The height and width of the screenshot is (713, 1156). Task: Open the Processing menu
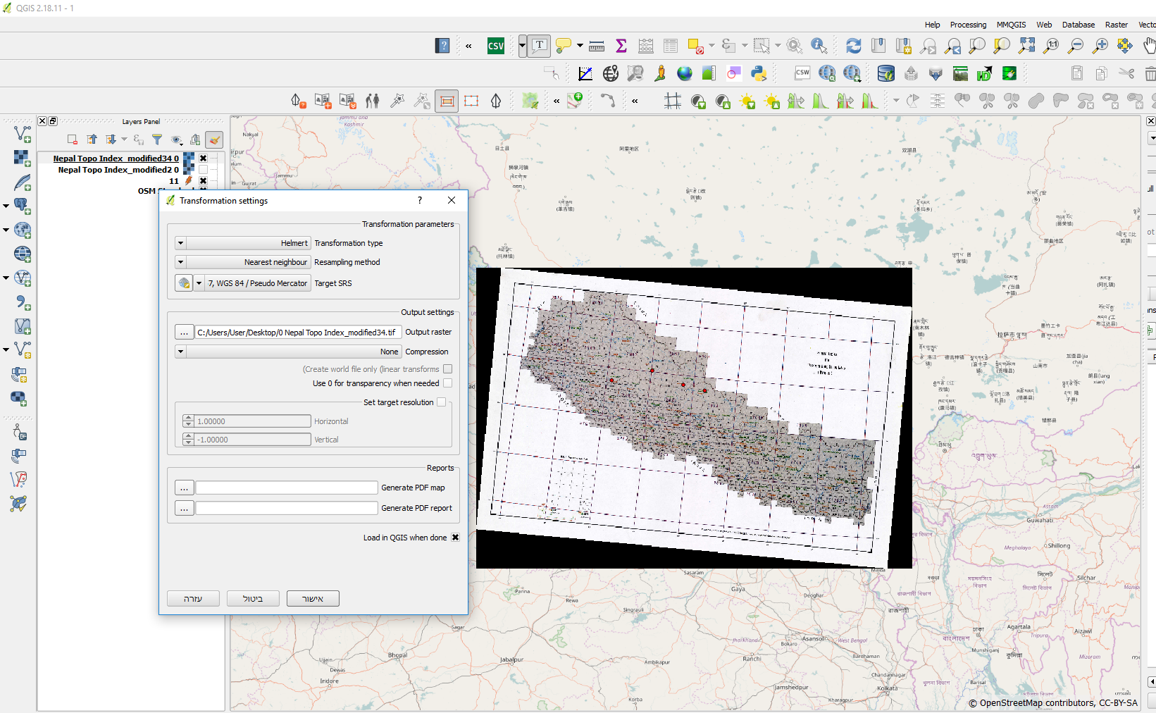[968, 25]
